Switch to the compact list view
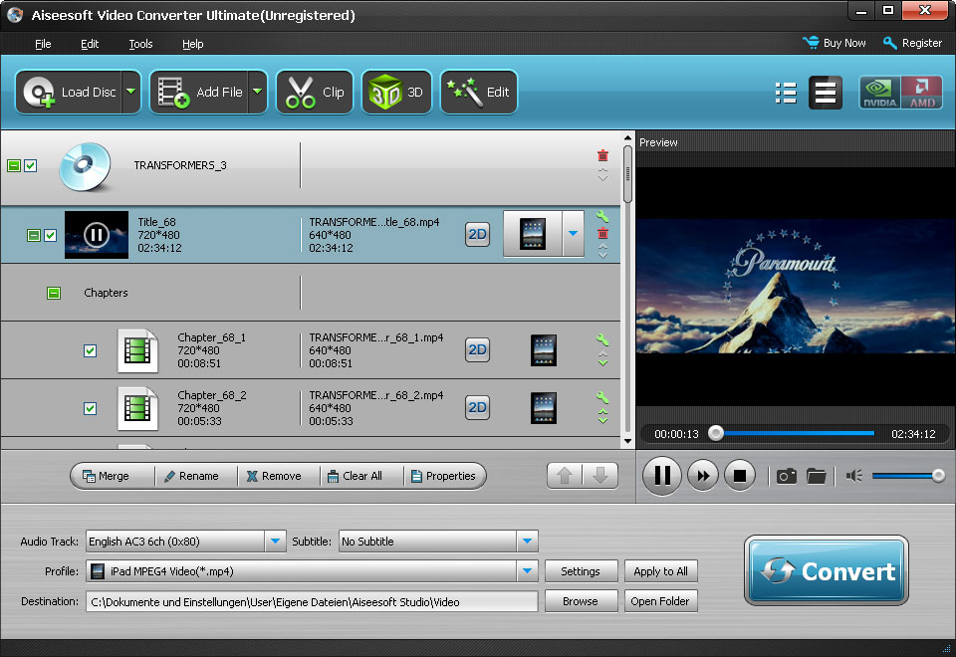This screenshot has width=956, height=657. coord(786,93)
